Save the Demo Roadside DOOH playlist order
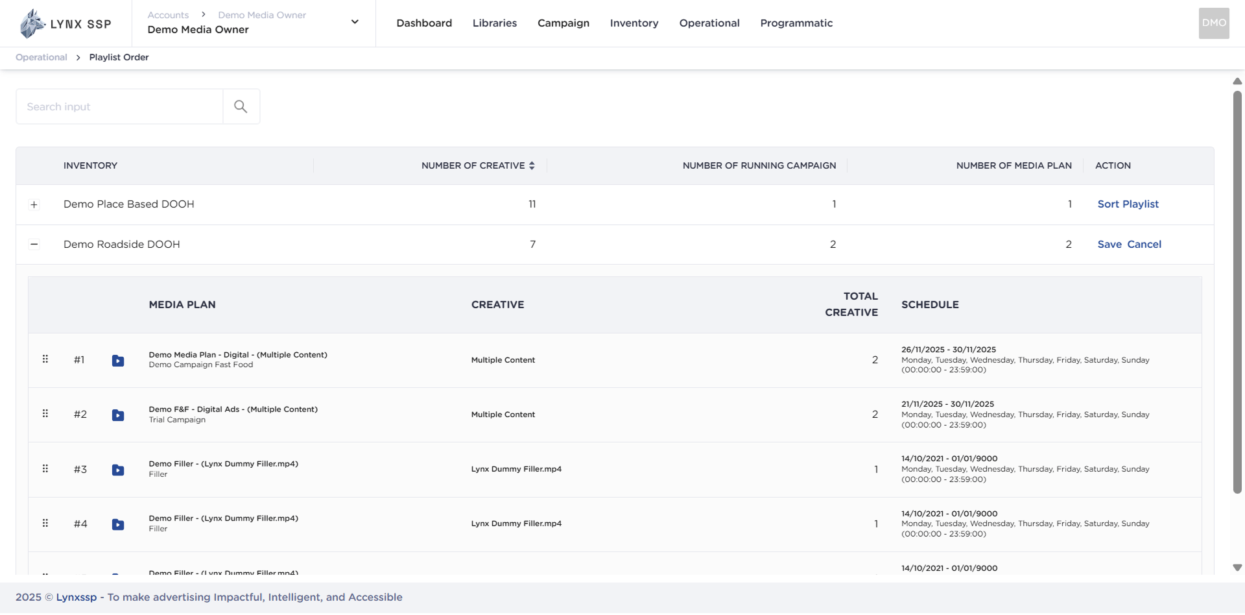Viewport: 1245px width, 615px height. 1109,245
